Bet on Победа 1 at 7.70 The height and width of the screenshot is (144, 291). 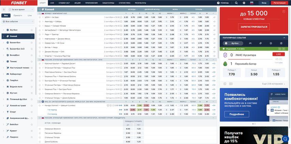pyautogui.click(x=232, y=73)
